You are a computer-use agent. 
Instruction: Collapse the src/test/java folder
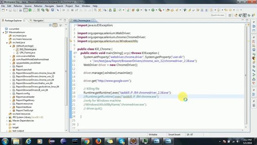[7, 43]
